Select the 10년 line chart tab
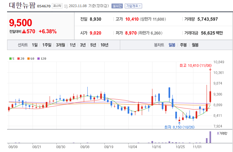Viewport: 233px width, 152px height. [104, 45]
